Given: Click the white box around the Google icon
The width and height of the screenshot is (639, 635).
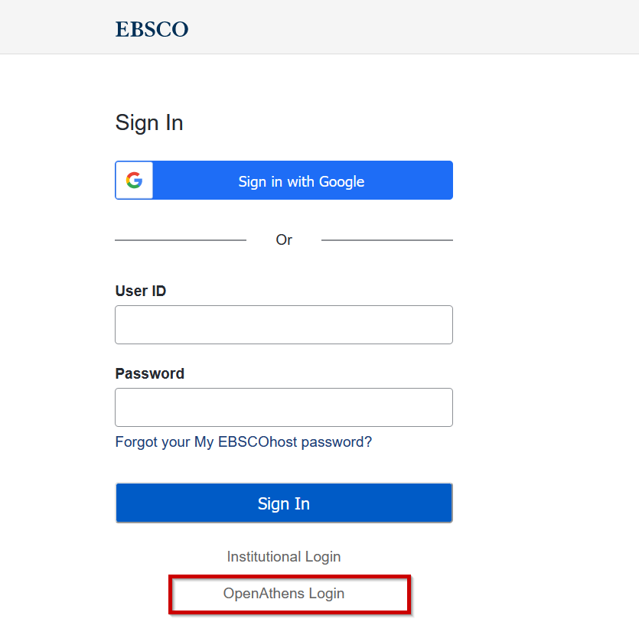Looking at the screenshot, I should click(133, 180).
